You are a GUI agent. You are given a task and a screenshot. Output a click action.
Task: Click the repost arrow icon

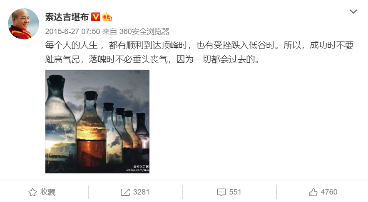[x=125, y=192]
